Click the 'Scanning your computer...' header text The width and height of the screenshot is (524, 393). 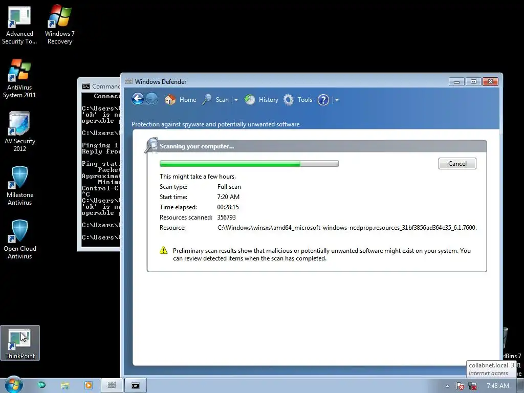tap(196, 146)
